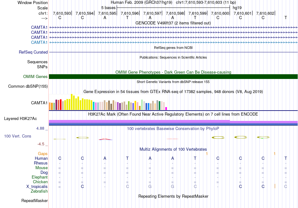Viewport: 298px width, 208px height.
Task: Open 'Short Genetic Variants from dbSNP release 155' title
Action: [173, 82]
